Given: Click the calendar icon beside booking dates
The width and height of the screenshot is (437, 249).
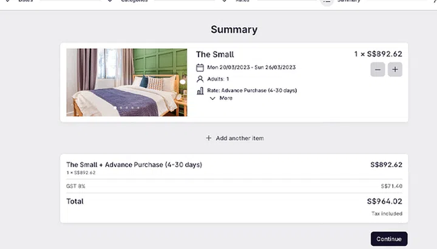Looking at the screenshot, I should coord(200,67).
